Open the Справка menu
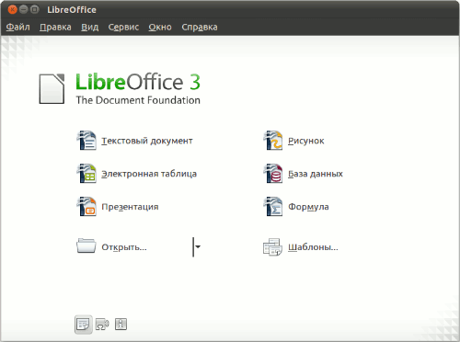 tap(200, 28)
